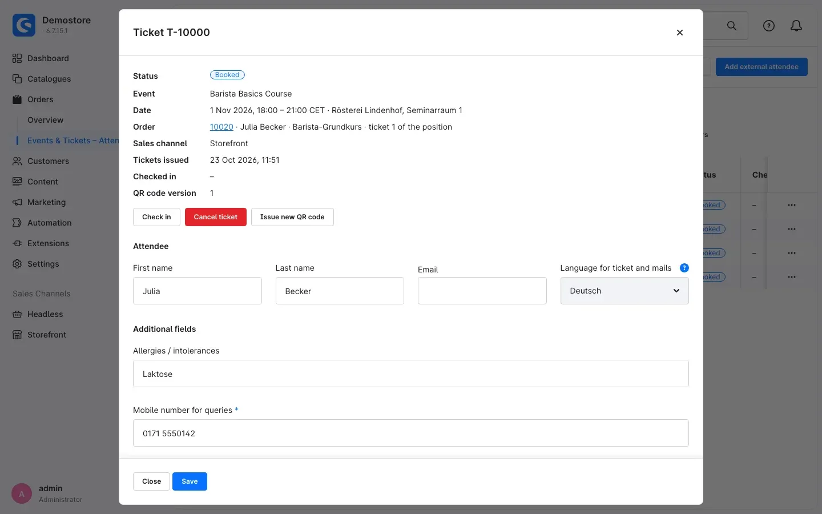The height and width of the screenshot is (514, 822).
Task: Open Overview under Orders
Action: tap(46, 120)
